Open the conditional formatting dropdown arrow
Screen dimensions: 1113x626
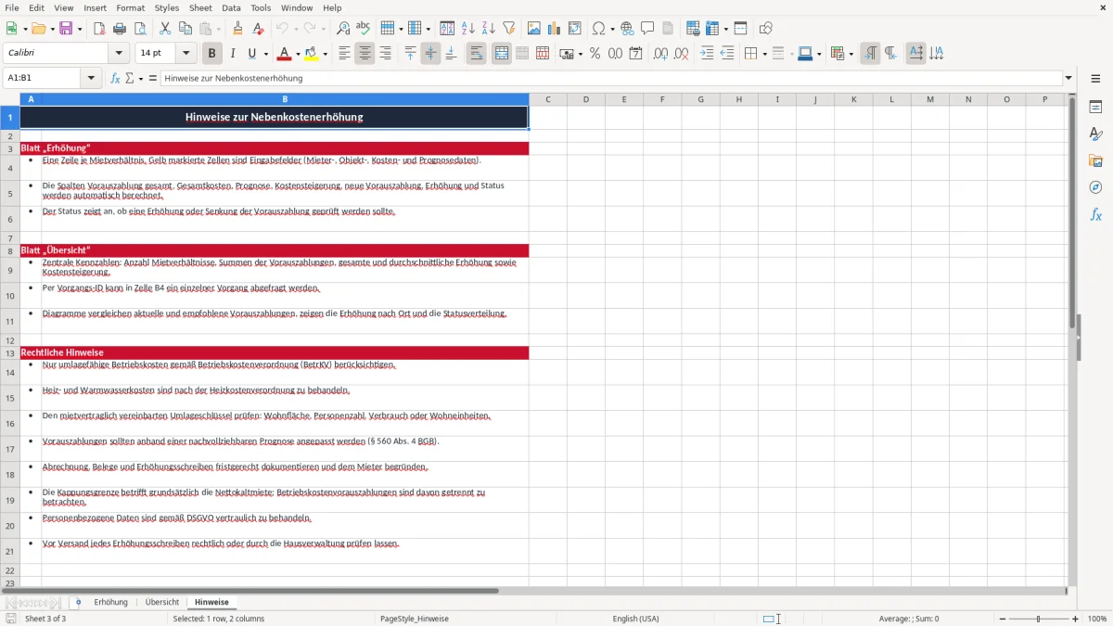tap(851, 54)
